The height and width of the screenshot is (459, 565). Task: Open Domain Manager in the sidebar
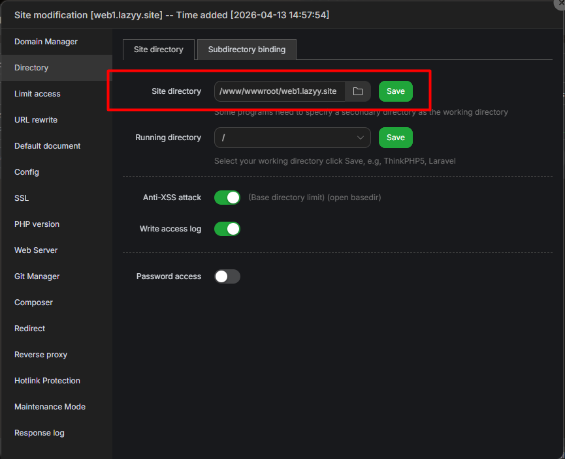click(x=46, y=42)
